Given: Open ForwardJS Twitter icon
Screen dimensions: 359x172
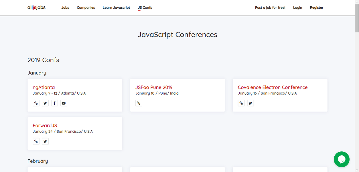Looking at the screenshot, I should pos(45,141).
